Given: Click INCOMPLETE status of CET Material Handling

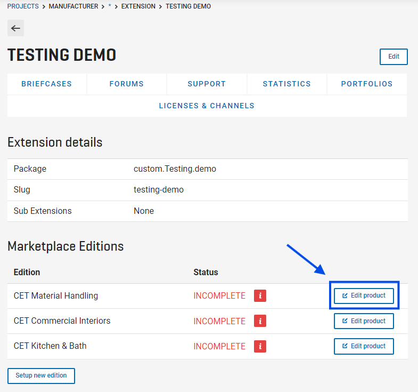Looking at the screenshot, I should (x=219, y=295).
